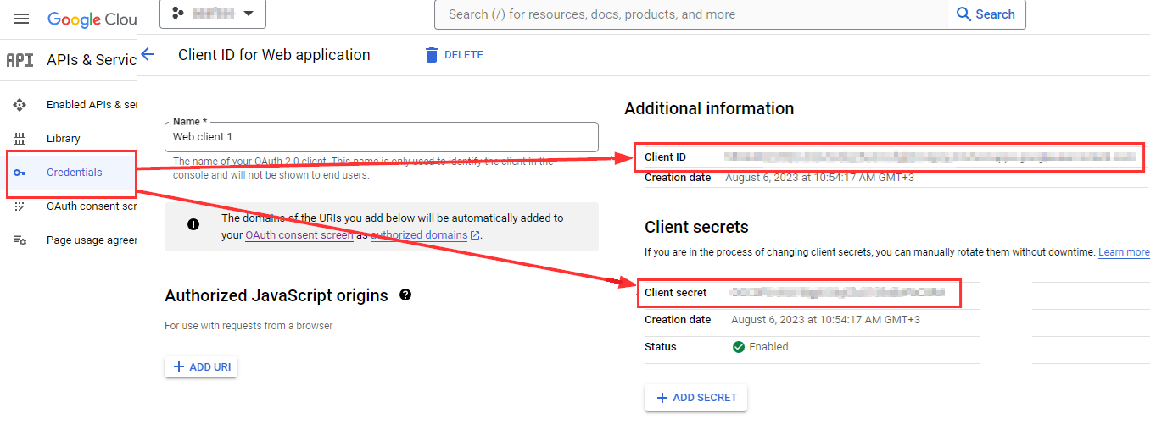This screenshot has width=1156, height=424.
Task: Open the project selector dropdown
Action: [x=212, y=14]
